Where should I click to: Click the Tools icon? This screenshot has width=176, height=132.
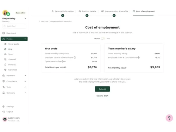coord(4,87)
